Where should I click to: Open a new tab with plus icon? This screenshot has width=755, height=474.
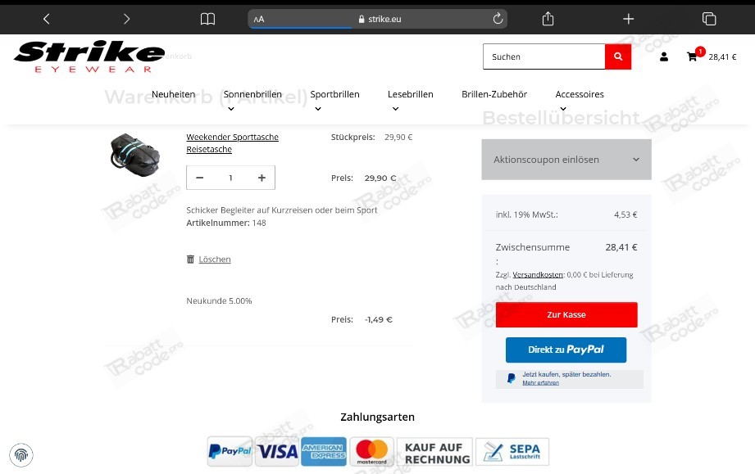[629, 19]
